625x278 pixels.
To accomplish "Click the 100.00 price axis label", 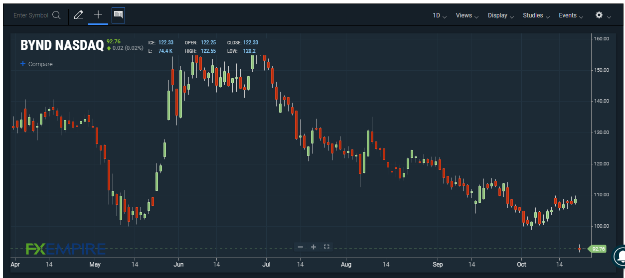I will [602, 226].
